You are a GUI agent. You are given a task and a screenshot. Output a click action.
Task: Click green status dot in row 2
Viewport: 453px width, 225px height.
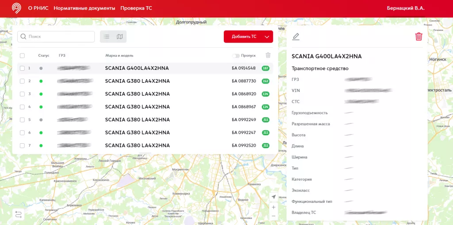click(41, 81)
